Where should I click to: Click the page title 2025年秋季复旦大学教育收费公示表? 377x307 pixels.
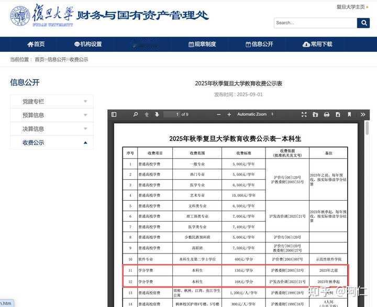pyautogui.click(x=238, y=83)
